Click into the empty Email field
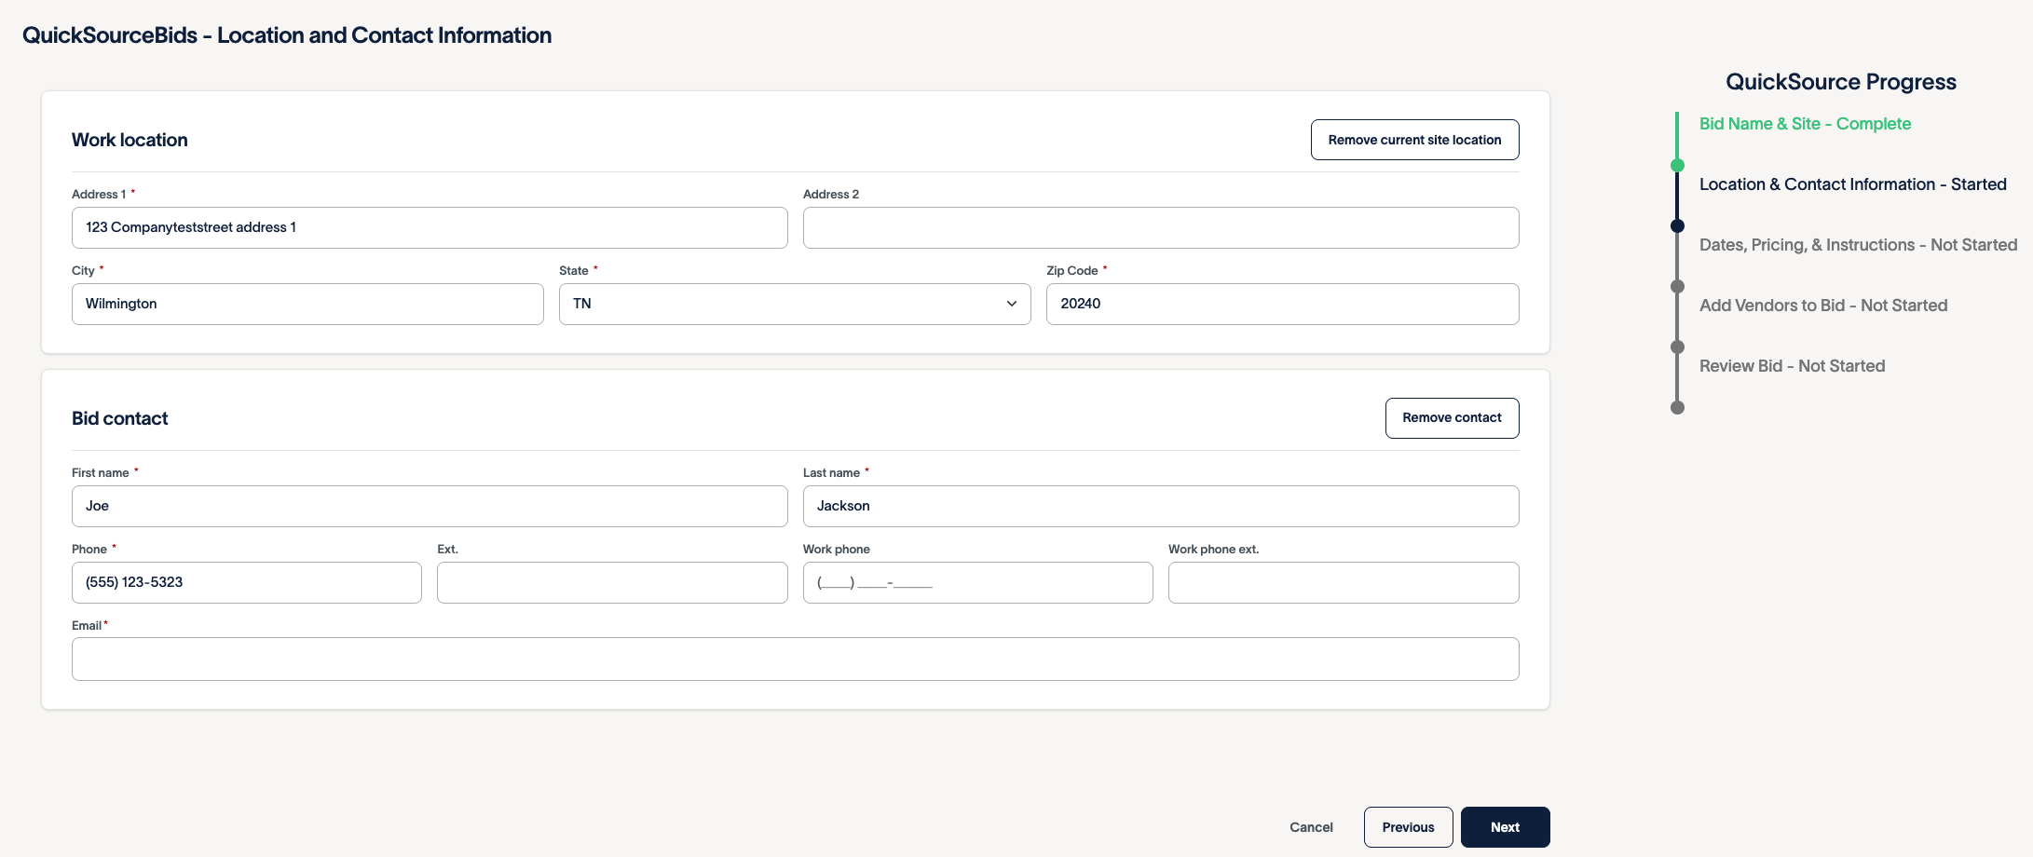This screenshot has width=2033, height=857. click(795, 659)
